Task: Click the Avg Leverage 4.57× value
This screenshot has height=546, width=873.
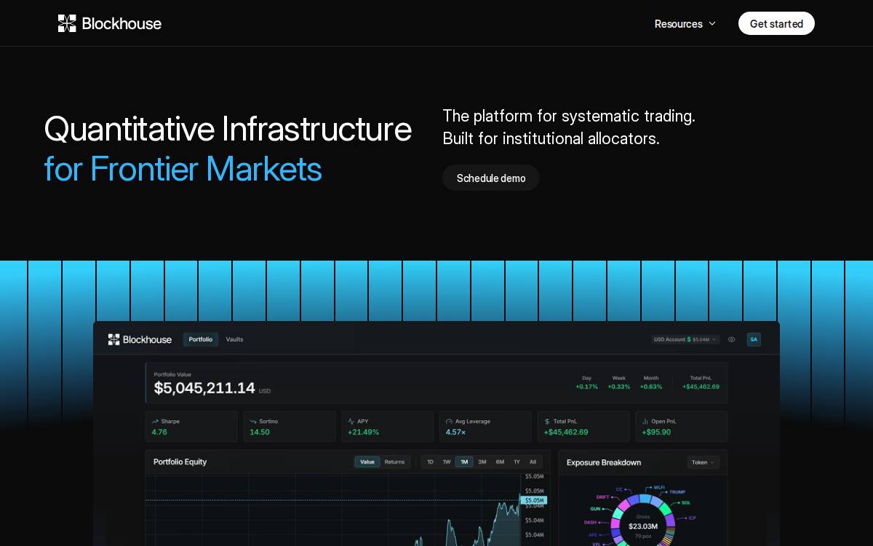Action: pos(455,432)
